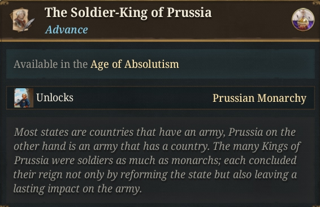Click the bottom-right corner ornament
This screenshot has height=207, width=320.
[x=316, y=205]
